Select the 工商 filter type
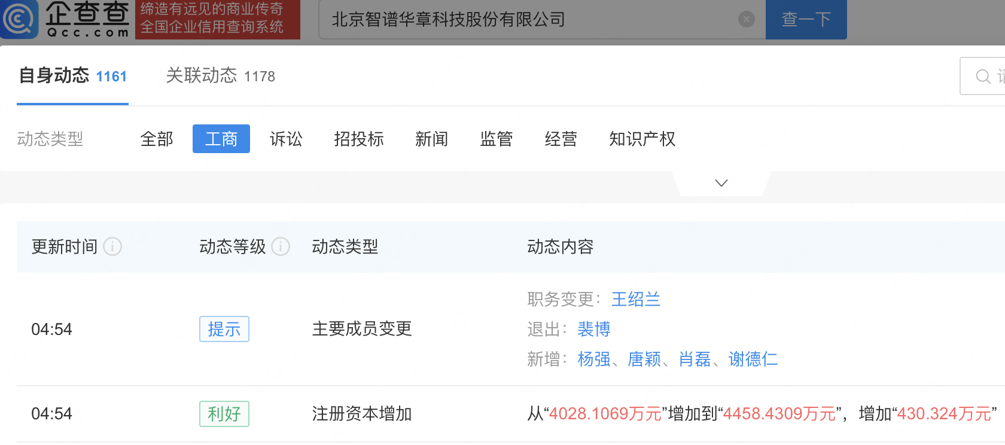1005x445 pixels. (221, 139)
